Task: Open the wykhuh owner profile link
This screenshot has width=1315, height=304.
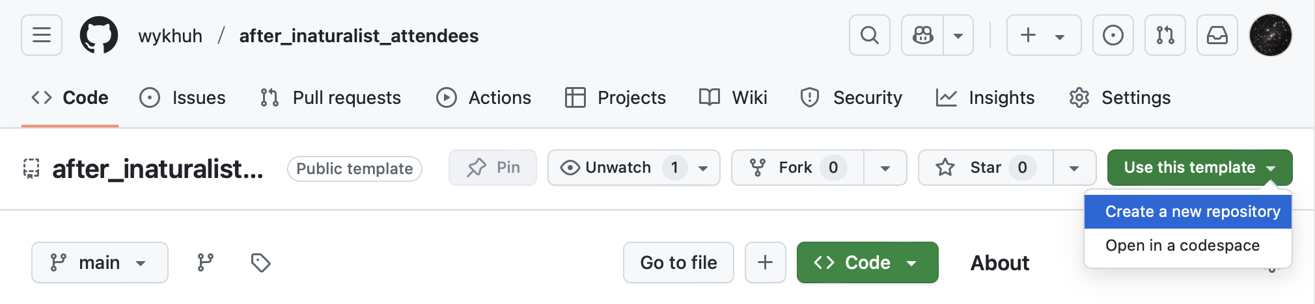Action: [170, 36]
